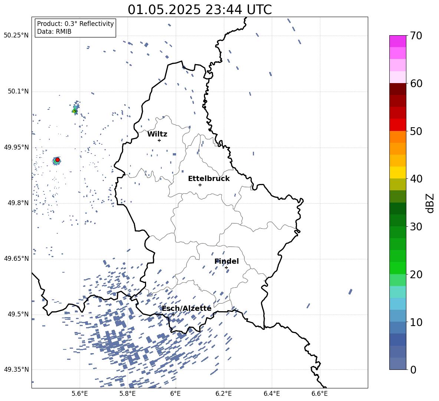Click the 6.2°E longitude label
This screenshot has height=401, width=439.
[x=224, y=394]
